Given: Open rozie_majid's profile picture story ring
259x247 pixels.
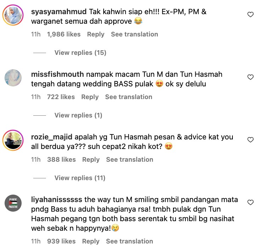Looking at the screenshot, I should (13, 140).
